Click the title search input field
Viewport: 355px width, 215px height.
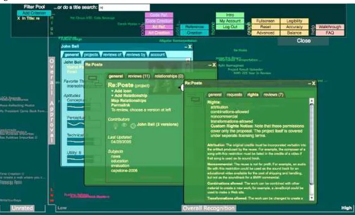pyautogui.click(x=124, y=7)
